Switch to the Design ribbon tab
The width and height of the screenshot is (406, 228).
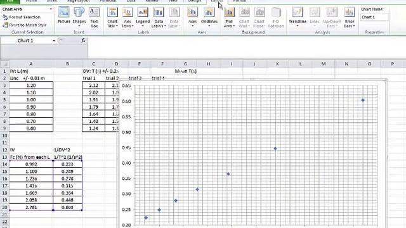[195, 1]
